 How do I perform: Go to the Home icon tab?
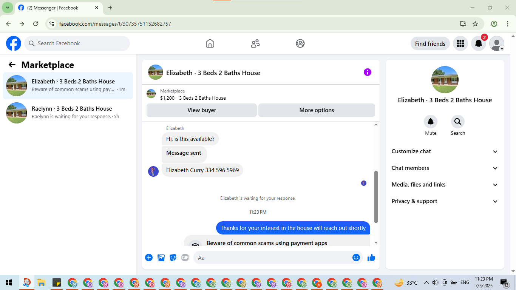click(210, 43)
